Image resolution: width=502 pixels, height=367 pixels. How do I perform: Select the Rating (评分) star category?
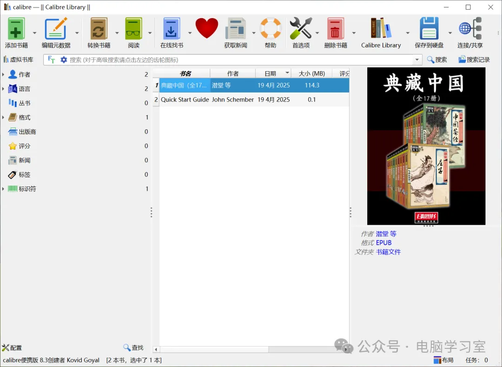[x=24, y=146]
